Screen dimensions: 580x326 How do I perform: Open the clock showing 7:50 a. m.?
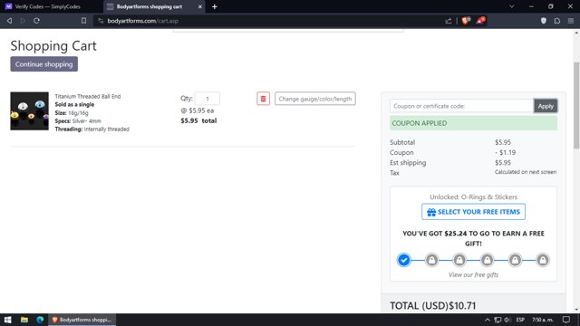tap(543, 320)
